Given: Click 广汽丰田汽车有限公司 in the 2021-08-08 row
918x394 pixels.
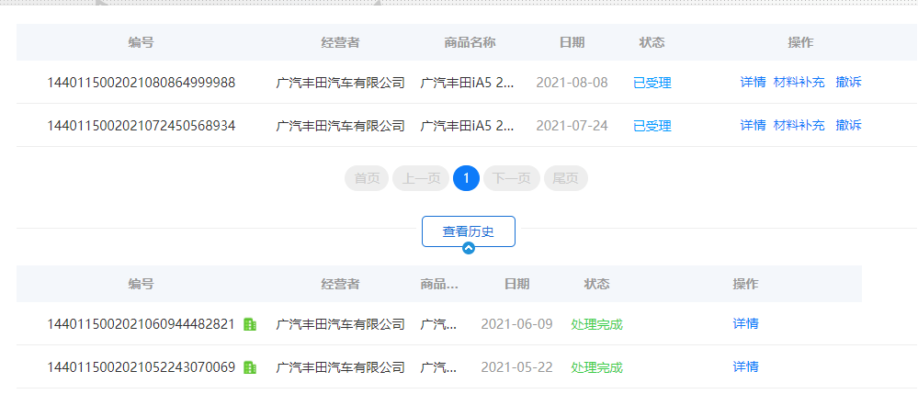Looking at the screenshot, I should tap(340, 84).
